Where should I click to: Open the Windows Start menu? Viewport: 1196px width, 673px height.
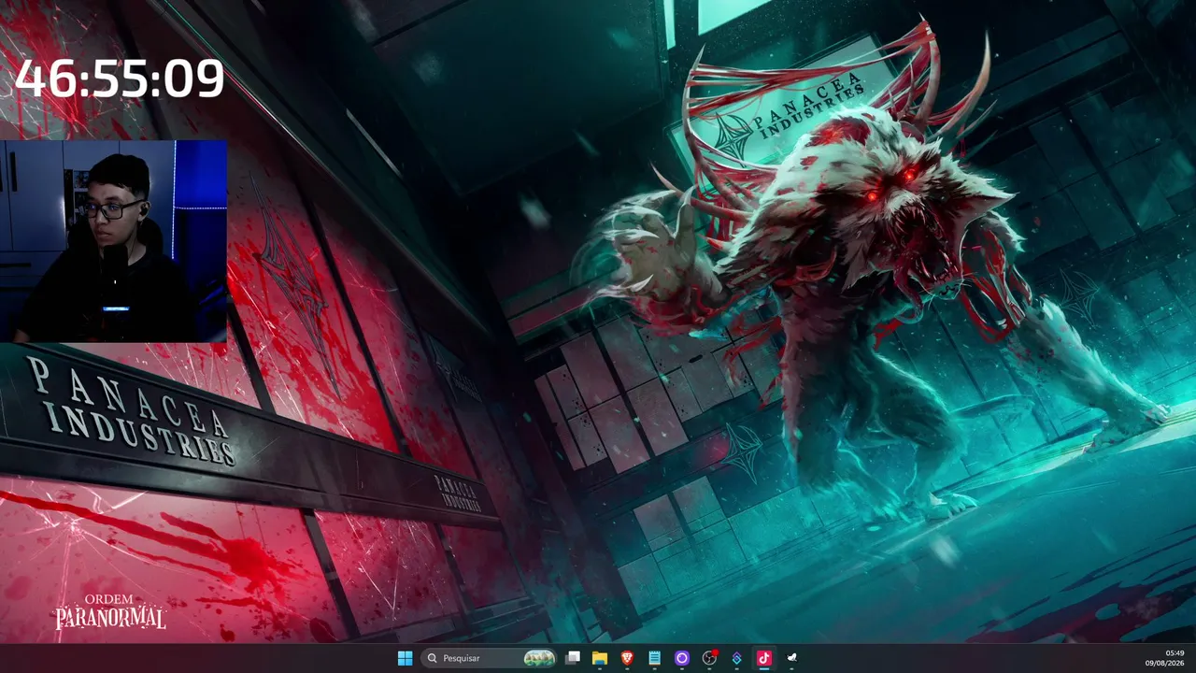[x=405, y=658]
